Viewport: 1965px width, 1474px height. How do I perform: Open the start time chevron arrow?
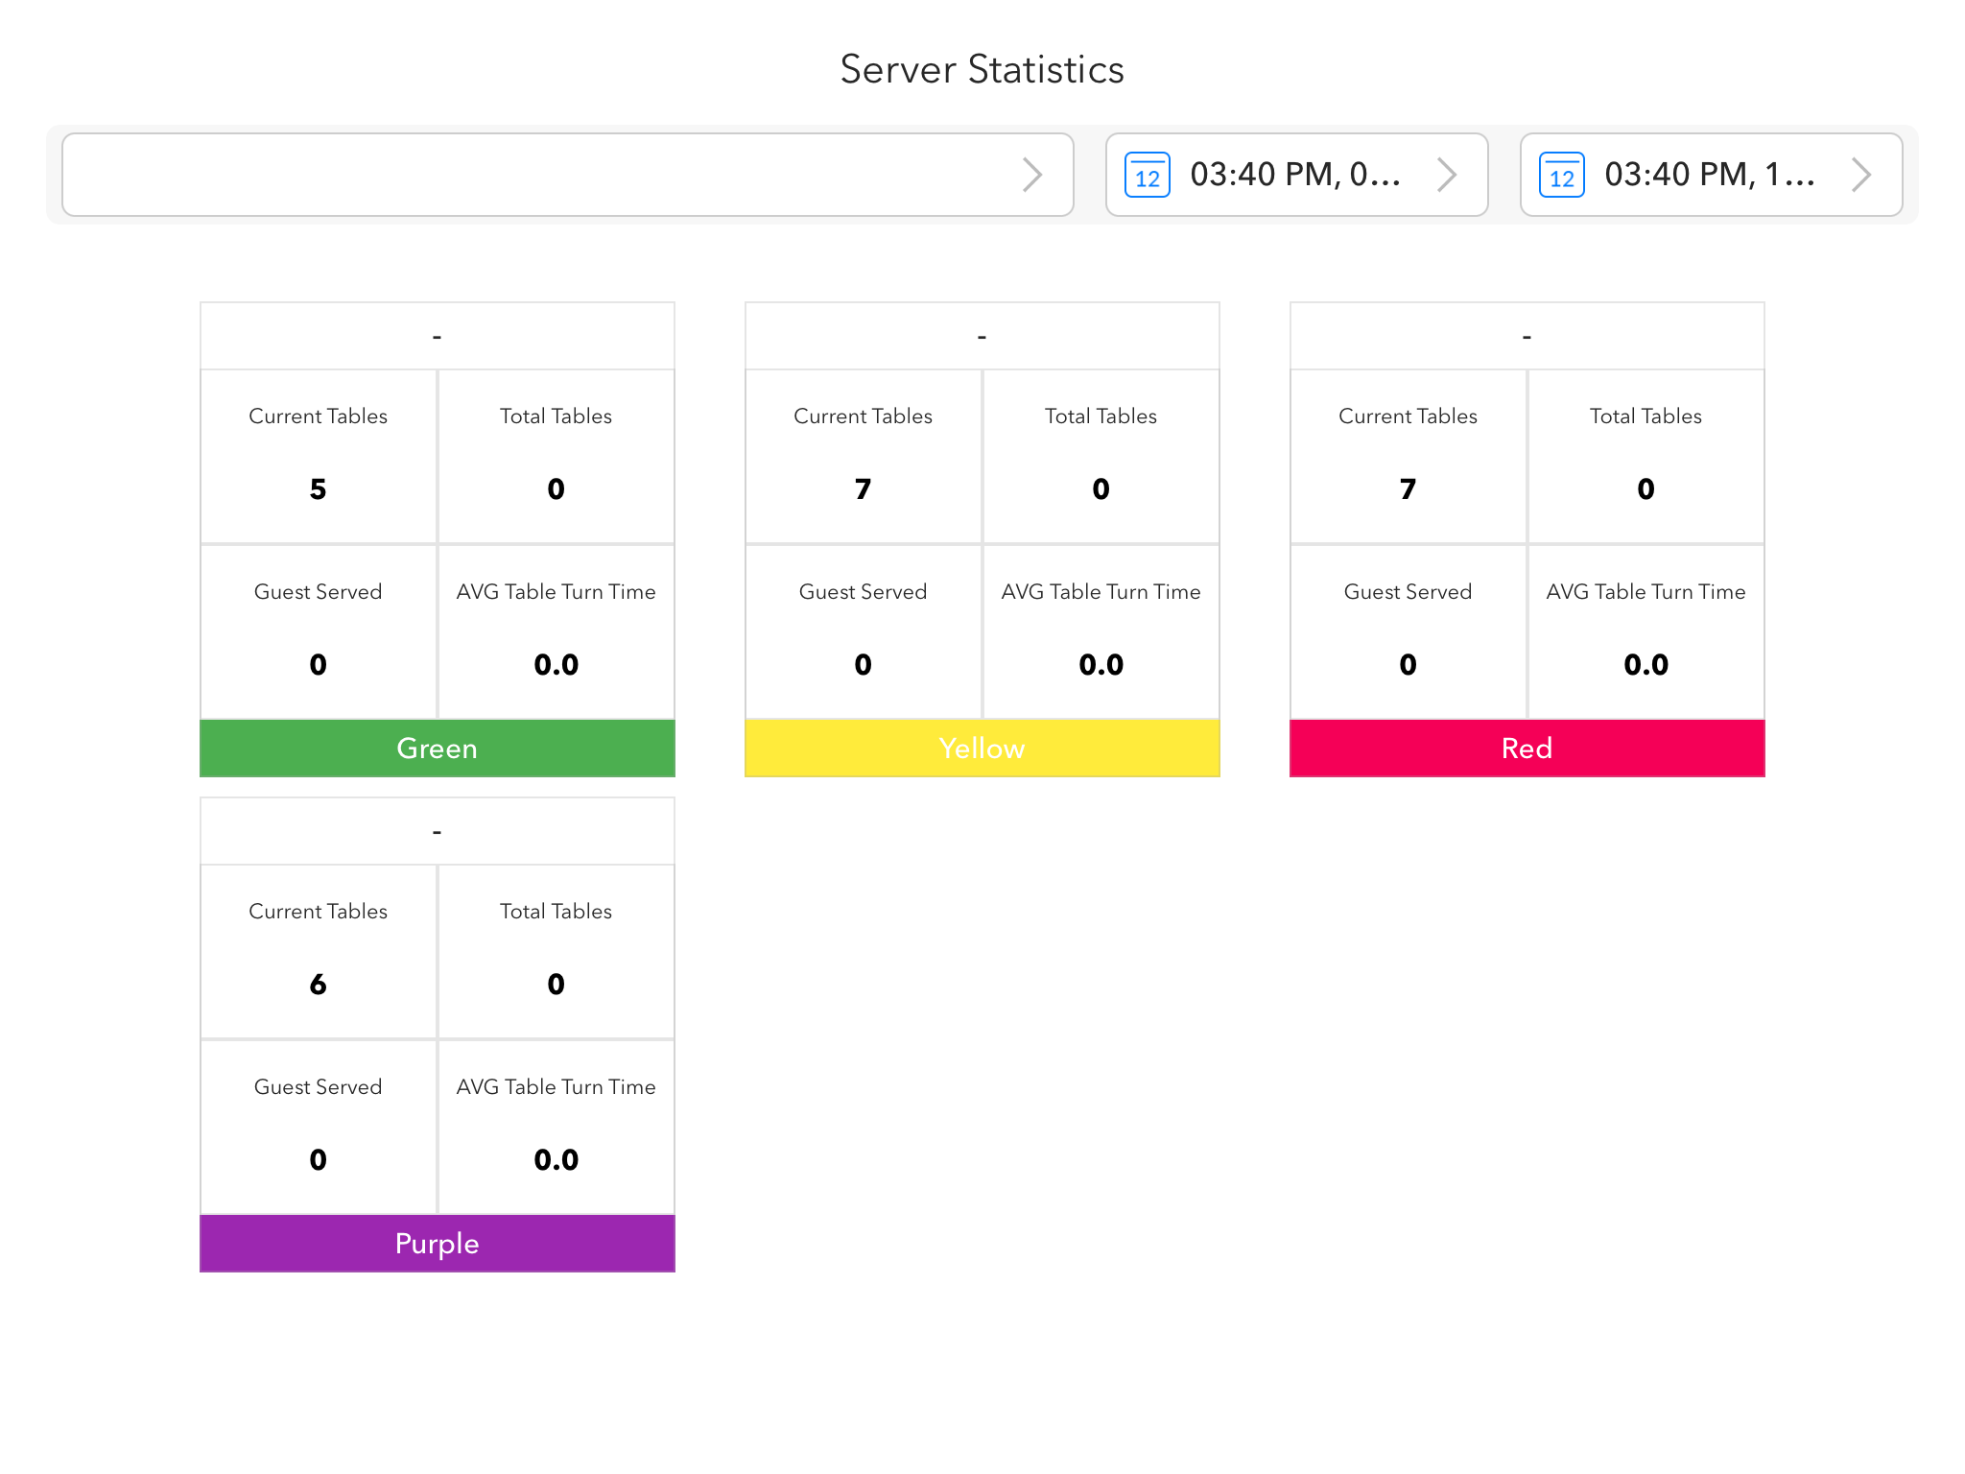click(1446, 175)
